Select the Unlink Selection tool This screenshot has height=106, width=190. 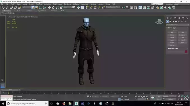15,8
